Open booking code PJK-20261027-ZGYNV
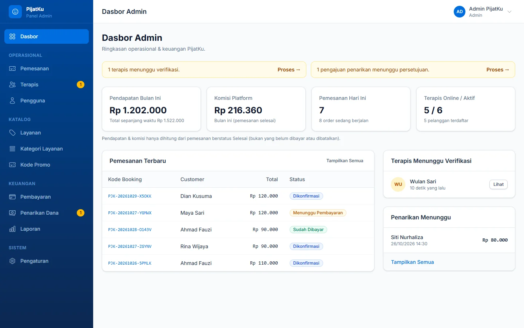The height and width of the screenshot is (328, 524). [x=130, y=246]
